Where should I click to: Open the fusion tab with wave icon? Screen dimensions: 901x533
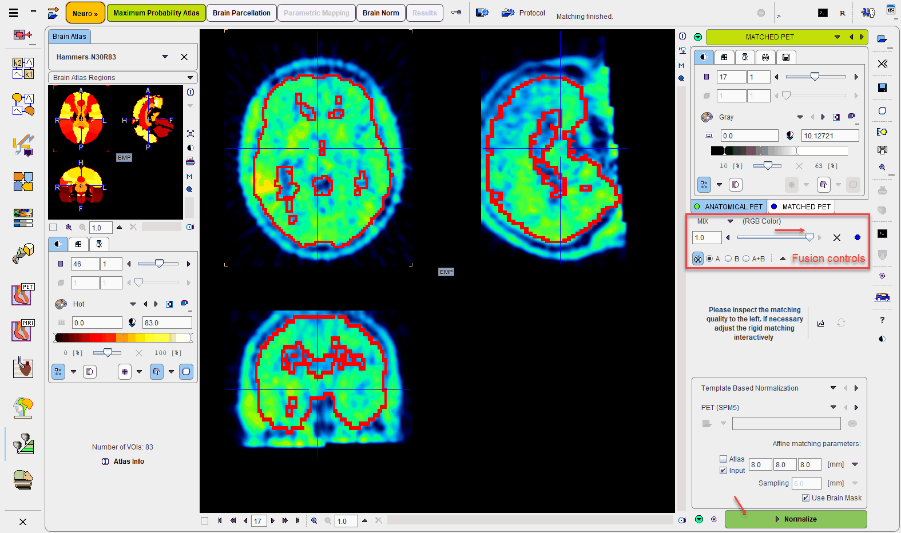point(765,57)
